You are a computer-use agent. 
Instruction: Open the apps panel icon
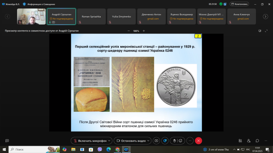240,141
